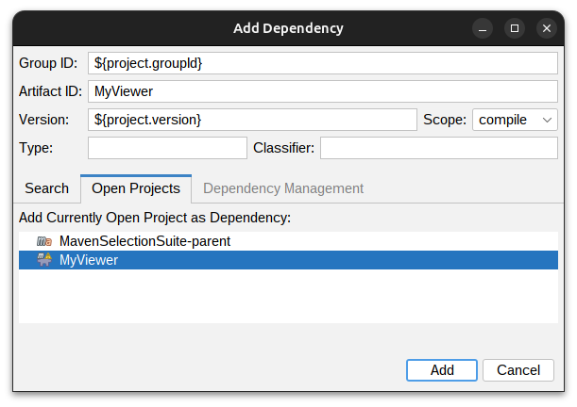Image resolution: width=577 pixels, height=407 pixels.
Task: Click the empty Classifier field
Action: tap(439, 148)
